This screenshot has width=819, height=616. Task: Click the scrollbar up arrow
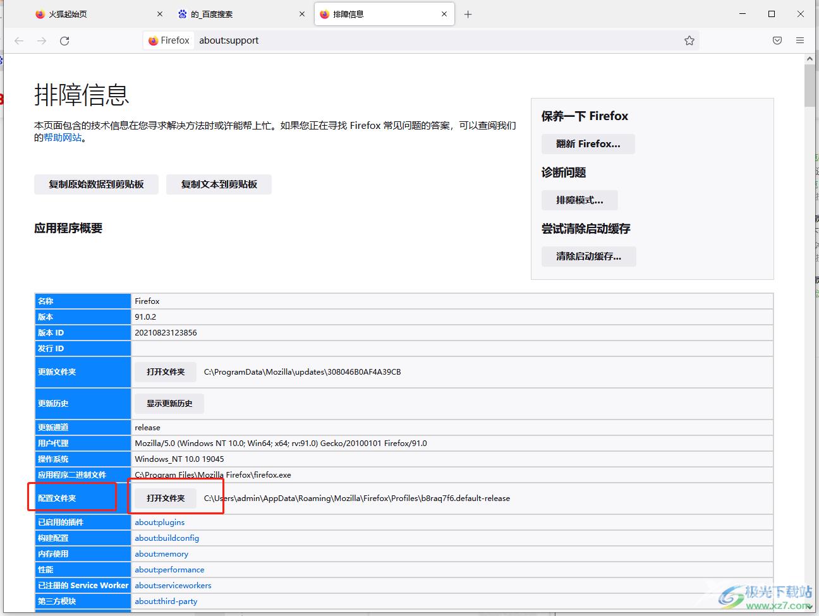point(810,59)
